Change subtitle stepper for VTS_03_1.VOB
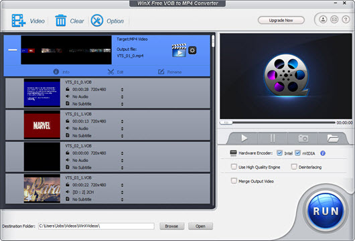This screenshot has height=241, width=355. coord(122,199)
